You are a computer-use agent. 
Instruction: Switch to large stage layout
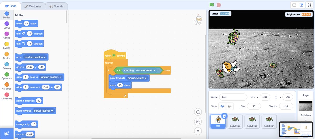302,5
